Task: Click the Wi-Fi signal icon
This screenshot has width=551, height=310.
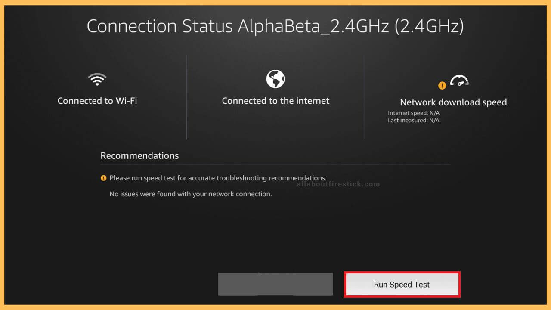Action: coord(97,80)
